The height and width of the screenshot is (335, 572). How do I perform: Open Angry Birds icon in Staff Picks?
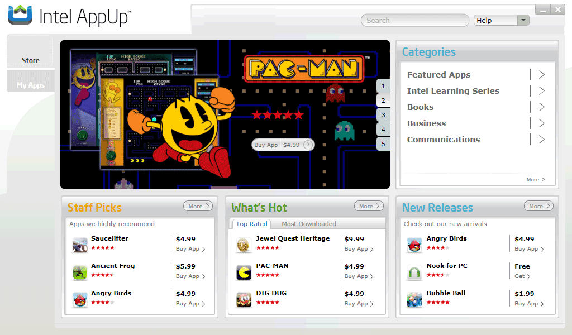pyautogui.click(x=80, y=300)
